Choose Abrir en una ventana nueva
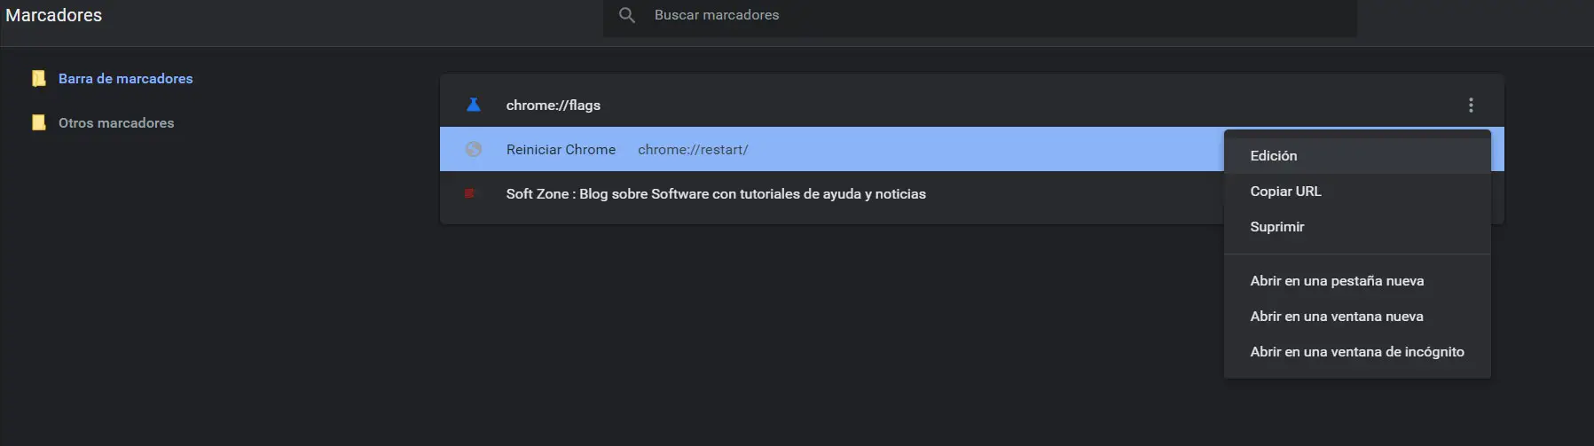Screen dimensions: 1594x446 click(x=1337, y=317)
